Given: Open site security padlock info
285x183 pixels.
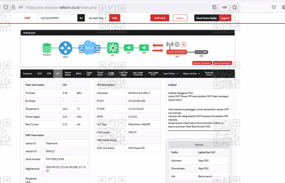Looking at the screenshot, I should click(x=13, y=7).
